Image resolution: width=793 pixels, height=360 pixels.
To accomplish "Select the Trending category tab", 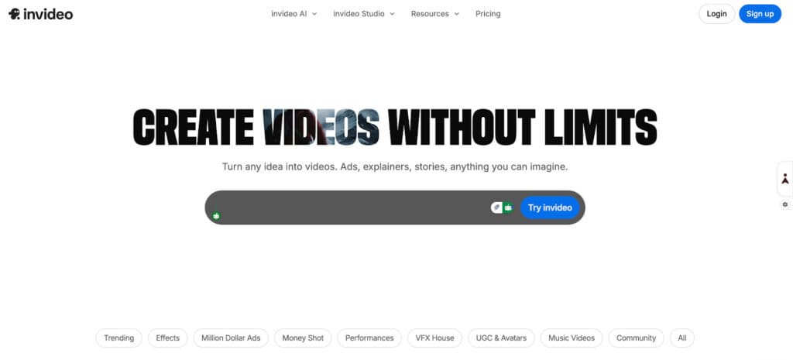I will tap(118, 338).
